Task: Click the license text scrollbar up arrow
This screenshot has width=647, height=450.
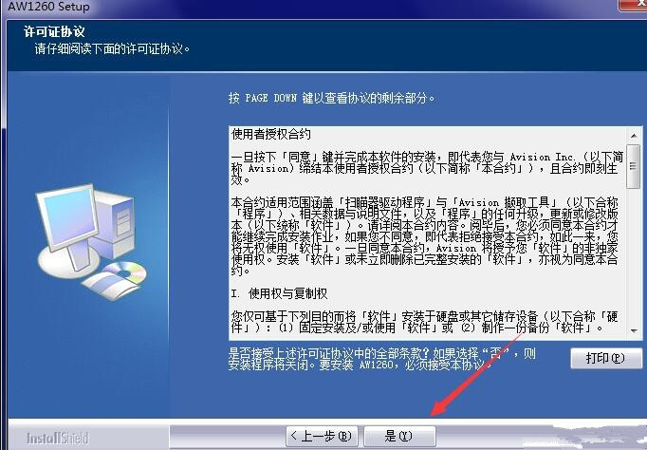Action: point(634,136)
